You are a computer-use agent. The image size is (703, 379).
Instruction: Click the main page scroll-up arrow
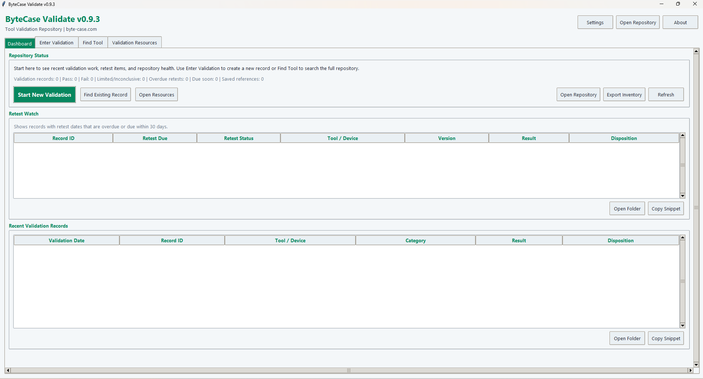pos(696,51)
